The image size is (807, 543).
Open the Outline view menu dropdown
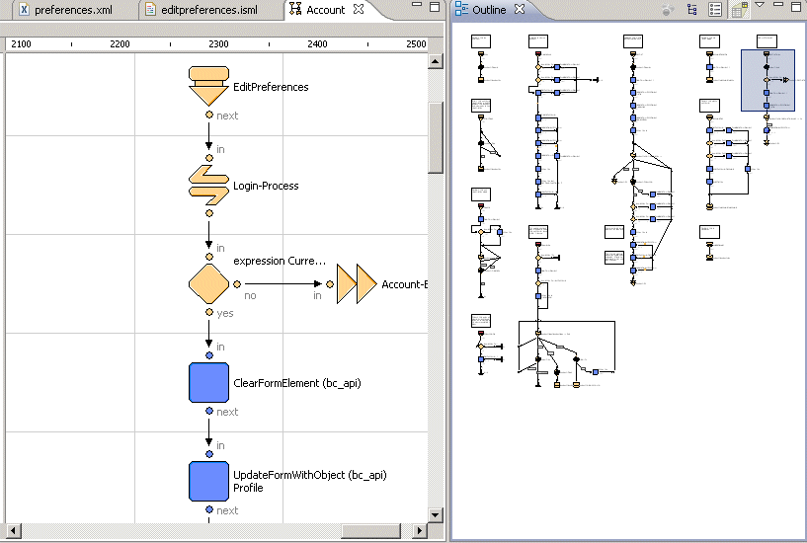tap(760, 6)
